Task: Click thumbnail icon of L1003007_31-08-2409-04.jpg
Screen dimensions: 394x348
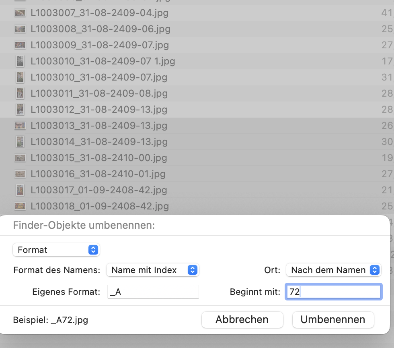Action: (x=20, y=13)
